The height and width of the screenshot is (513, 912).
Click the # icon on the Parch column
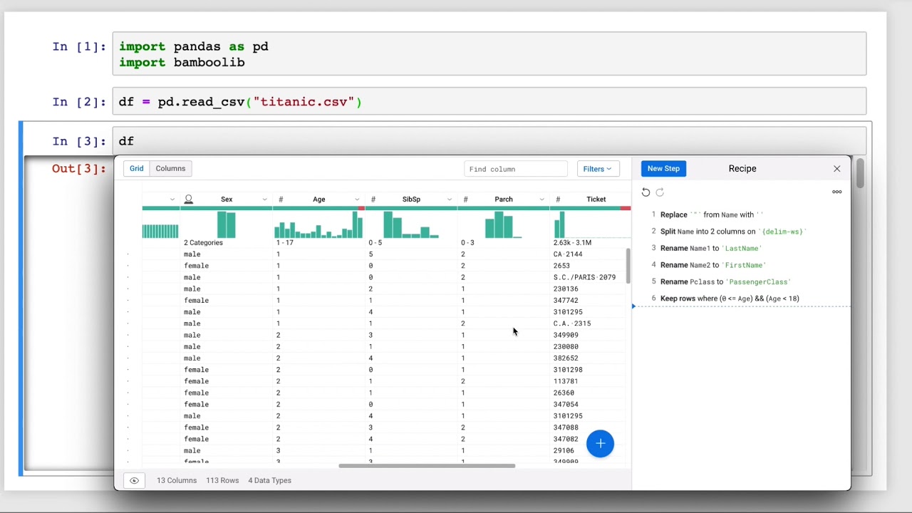(466, 199)
